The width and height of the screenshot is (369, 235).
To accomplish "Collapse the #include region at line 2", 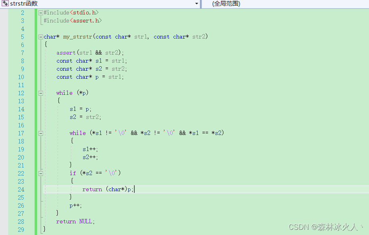I will click(x=41, y=12).
